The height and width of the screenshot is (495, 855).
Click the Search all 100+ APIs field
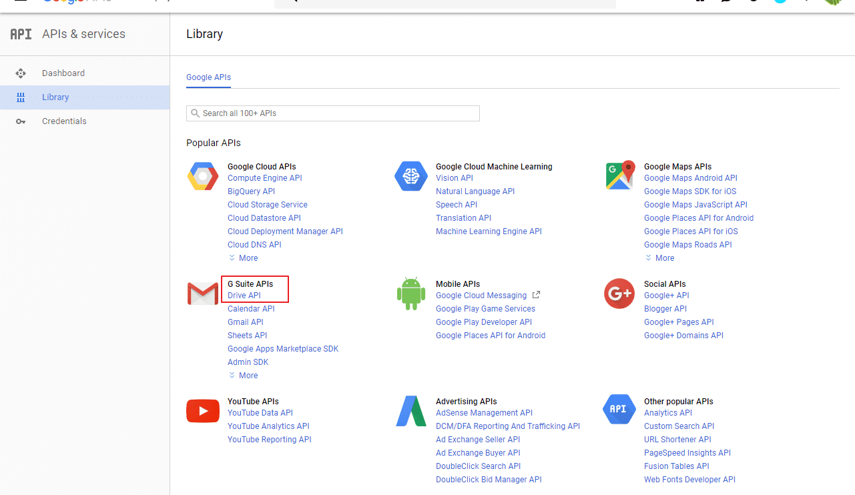pyautogui.click(x=333, y=113)
